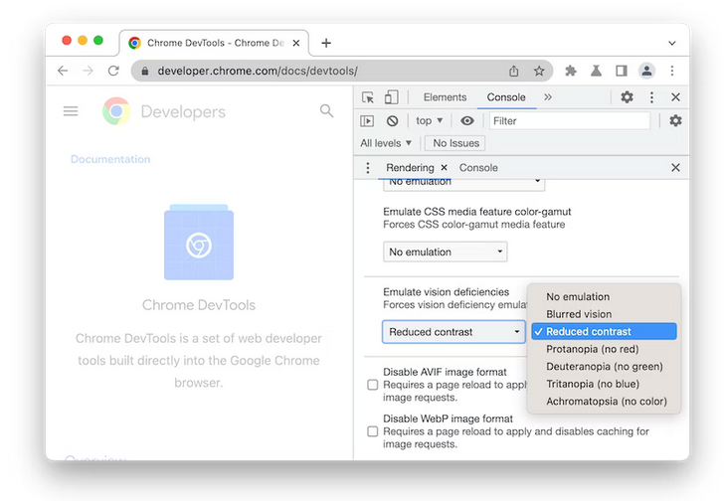Select Reduced contrast option
Viewport: 724px width, 501px height.
[604, 331]
